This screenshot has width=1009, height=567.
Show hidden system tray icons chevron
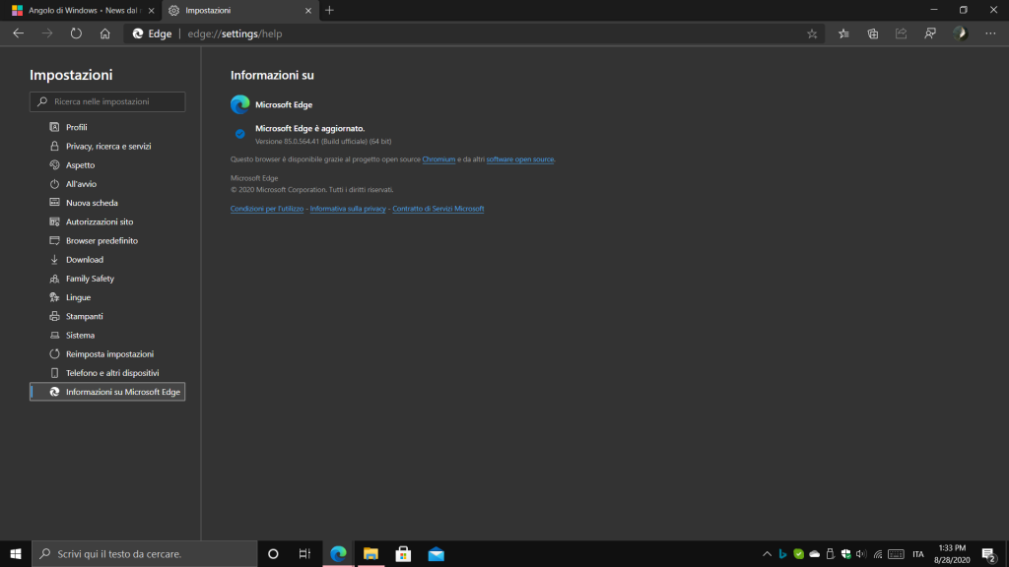click(x=767, y=553)
